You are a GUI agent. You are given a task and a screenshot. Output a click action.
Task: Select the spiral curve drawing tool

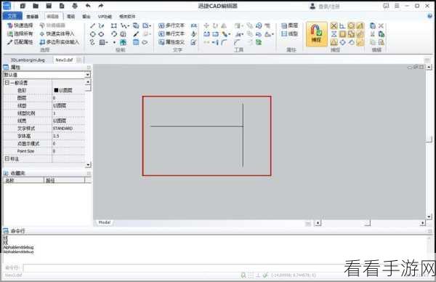[x=92, y=42]
